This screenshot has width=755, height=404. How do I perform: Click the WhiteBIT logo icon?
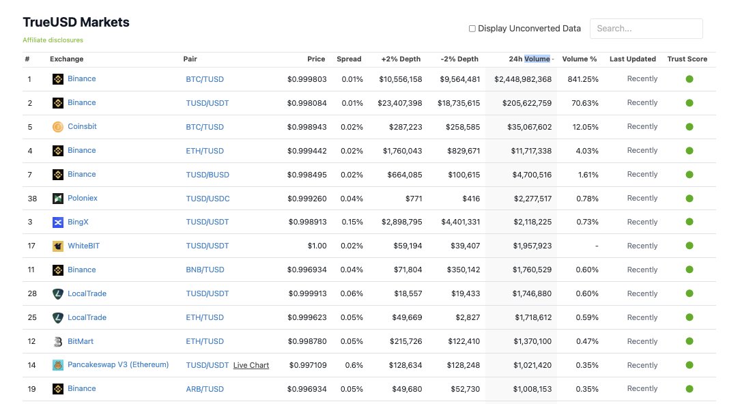point(58,246)
